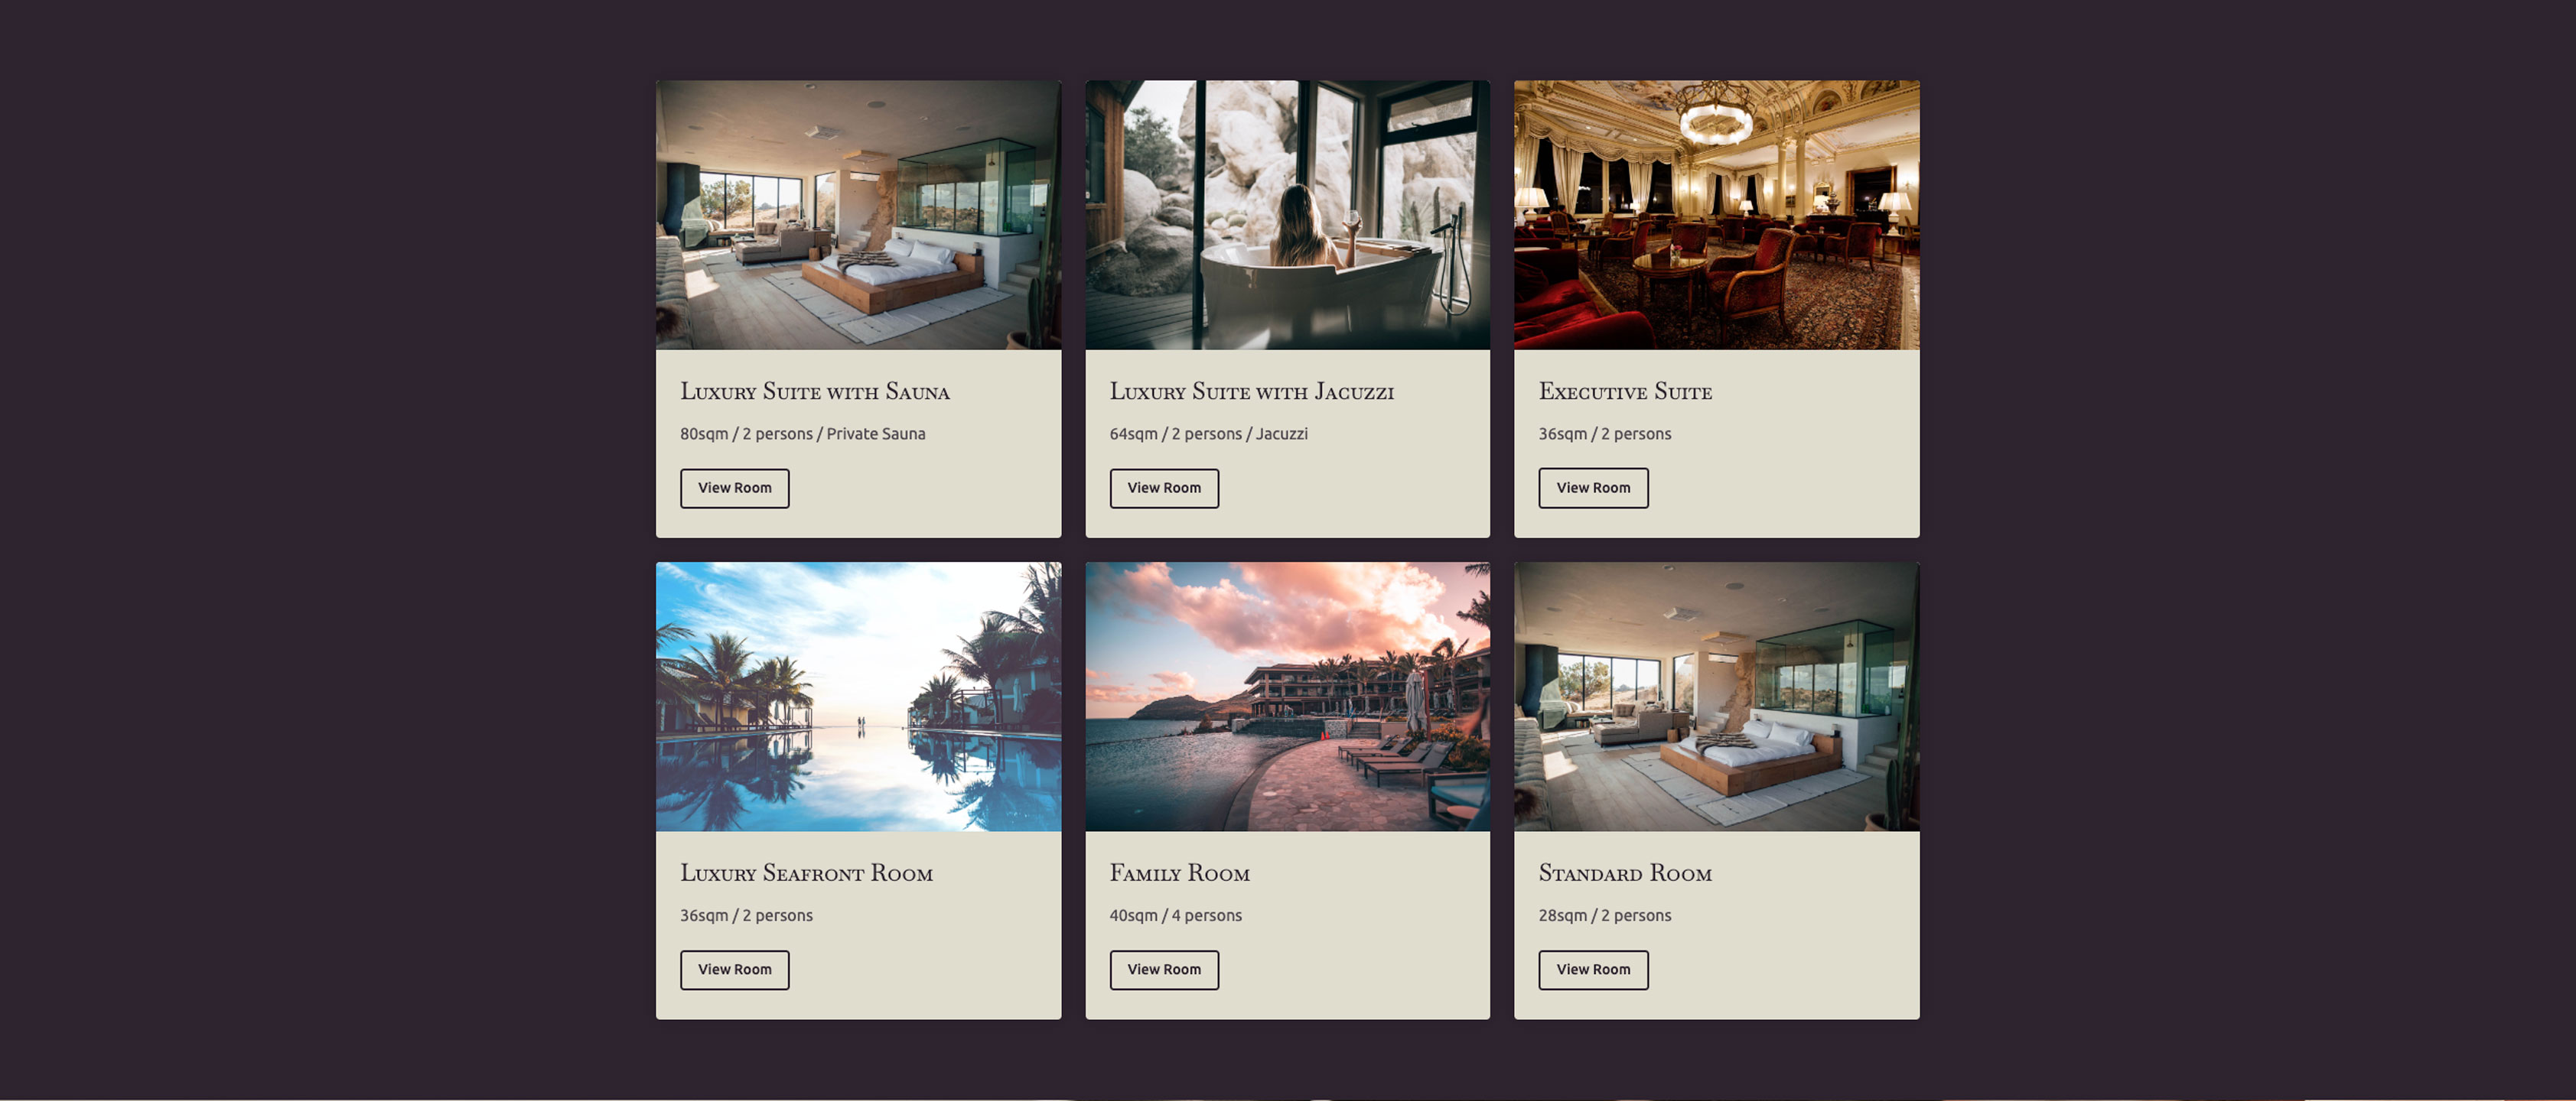Click the 80sqm Private Sauna description text

pos(802,434)
